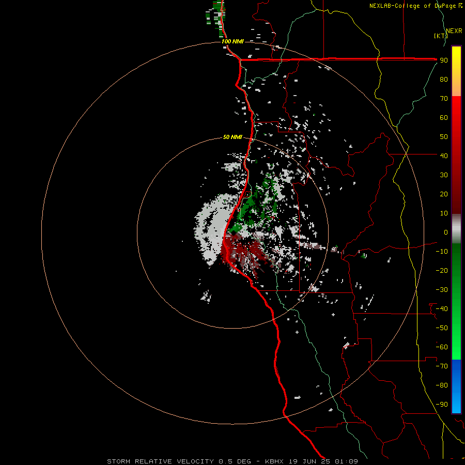Click the 80 value on velocity scale
The image size is (465, 465).
click(x=444, y=80)
